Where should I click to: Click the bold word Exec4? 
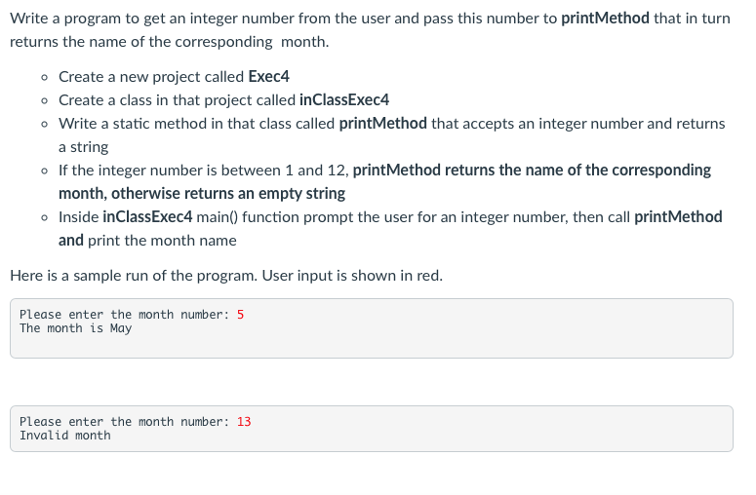268,77
